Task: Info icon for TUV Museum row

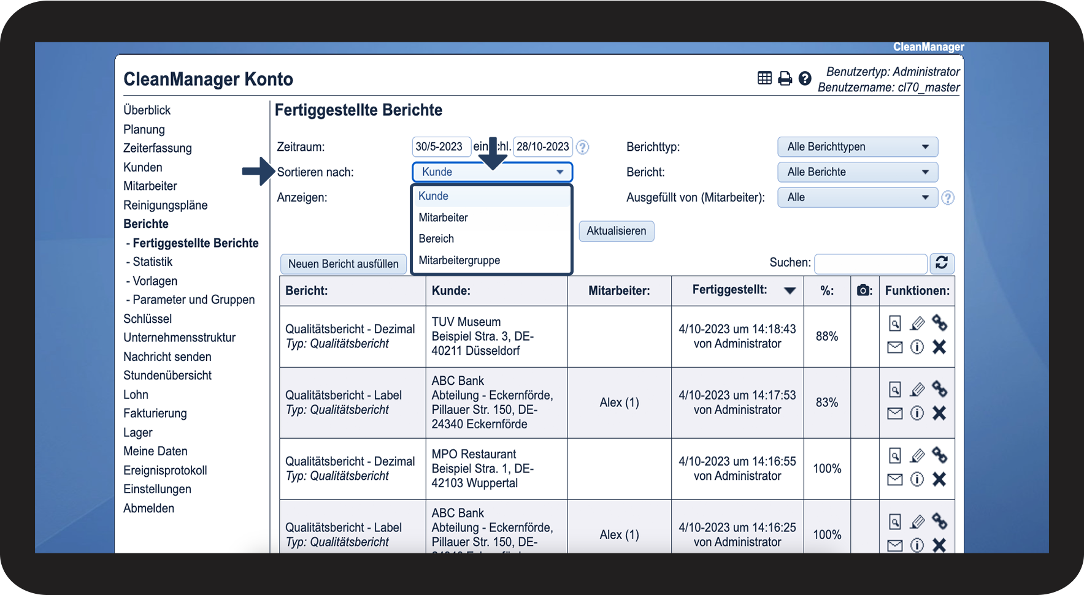Action: 917,347
